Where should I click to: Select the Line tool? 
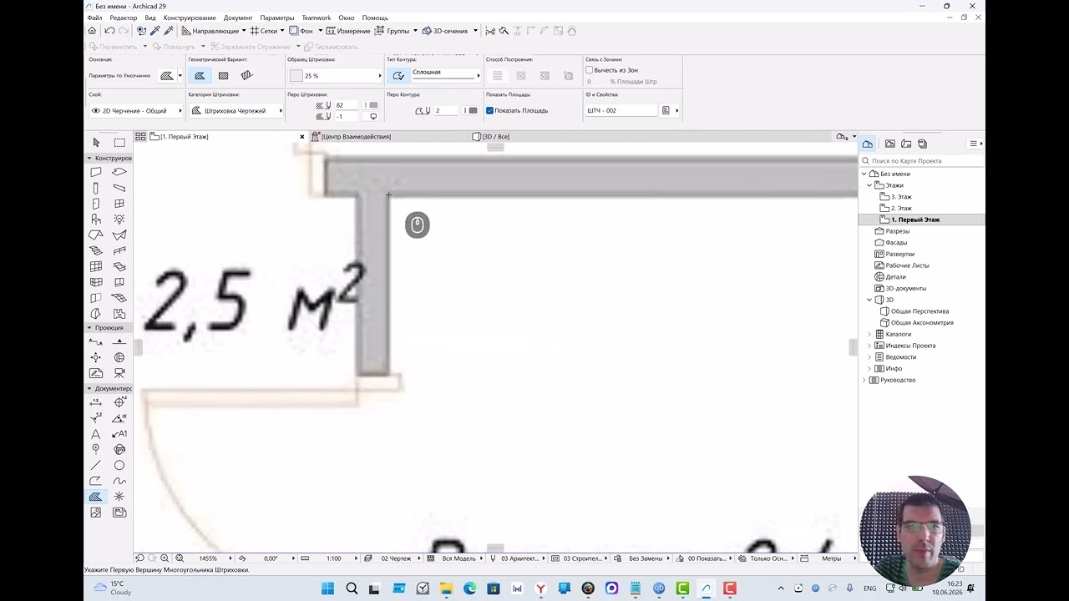tap(96, 465)
